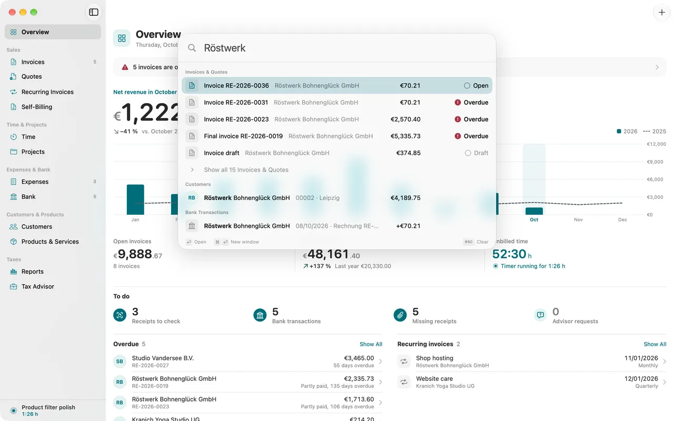Click Show All beside Recurring invoices
674x421 pixels.
[655, 344]
